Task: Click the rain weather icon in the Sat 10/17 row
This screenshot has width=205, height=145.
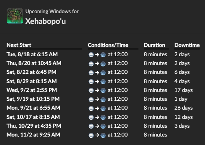Action: coord(103,117)
